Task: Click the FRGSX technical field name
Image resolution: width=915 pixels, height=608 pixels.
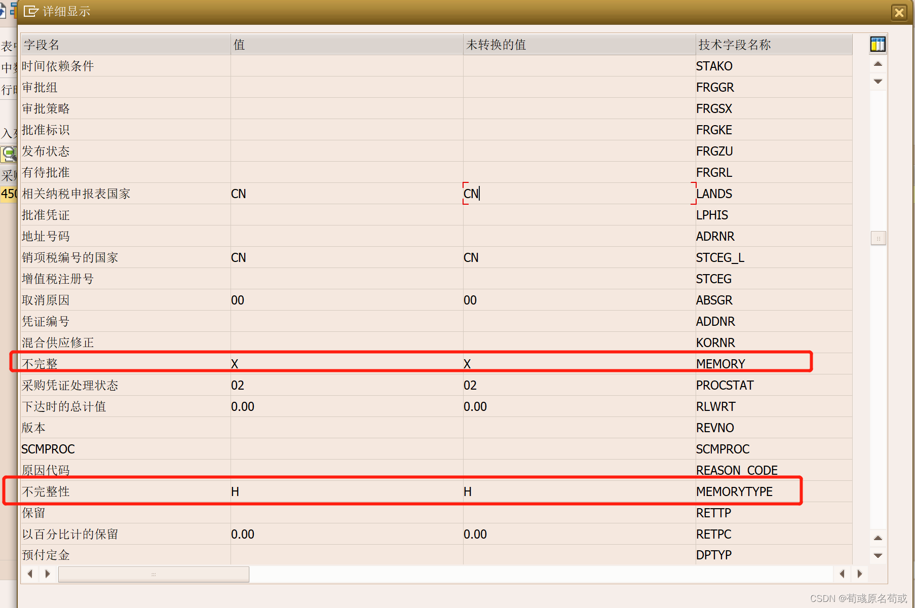Action: pos(714,108)
